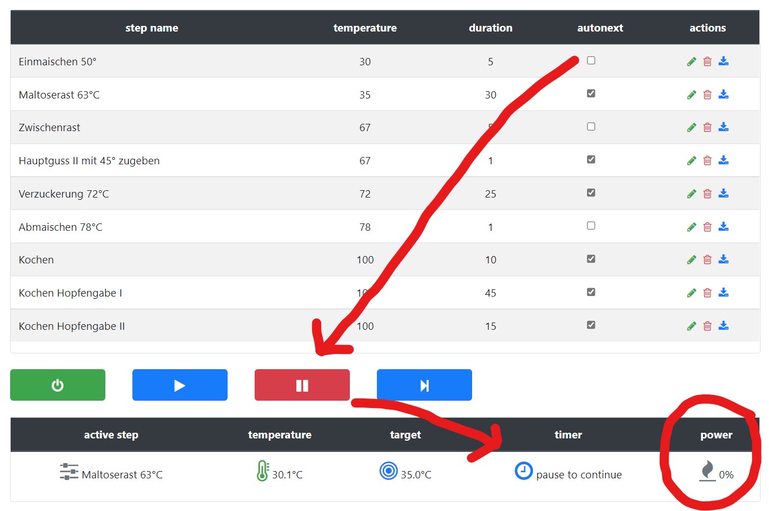Click the target temperature 35.0°C value
This screenshot has width=769, height=511.
point(416,475)
